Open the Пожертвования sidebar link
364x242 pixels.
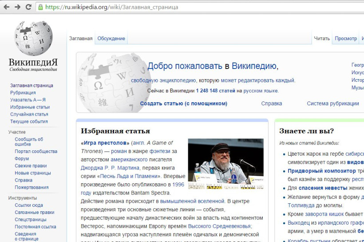tap(32, 187)
